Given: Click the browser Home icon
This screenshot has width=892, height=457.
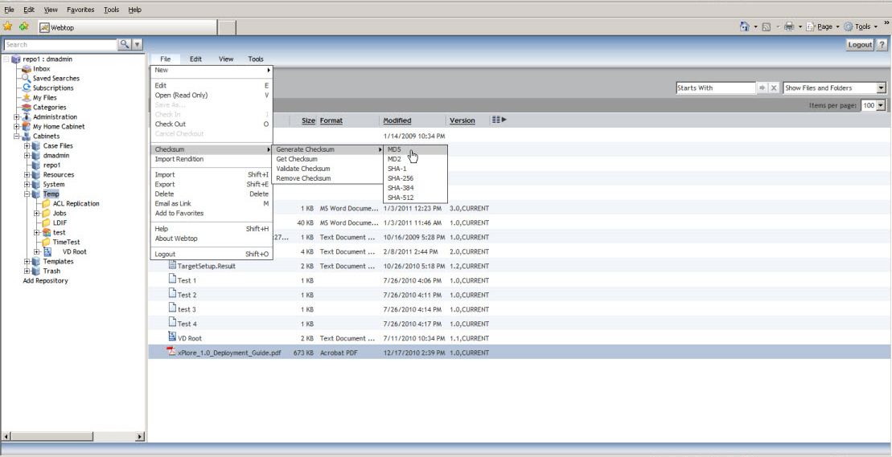Looking at the screenshot, I should tap(744, 27).
